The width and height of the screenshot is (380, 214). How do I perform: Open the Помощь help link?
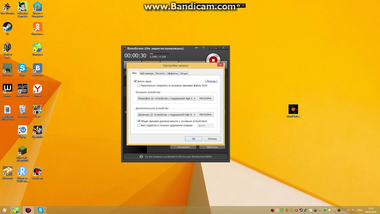211,81
